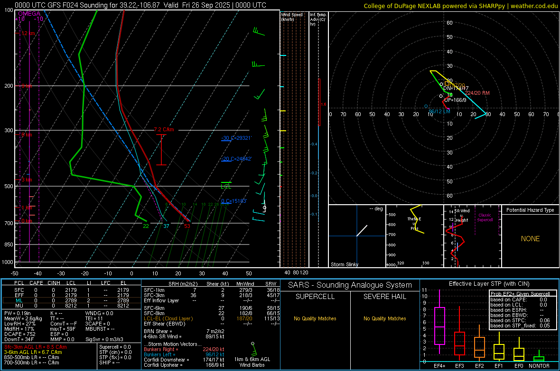This screenshot has height=371, width=560.
Task: Click the UP=166/9 hodograph label
Action: pyautogui.click(x=456, y=100)
